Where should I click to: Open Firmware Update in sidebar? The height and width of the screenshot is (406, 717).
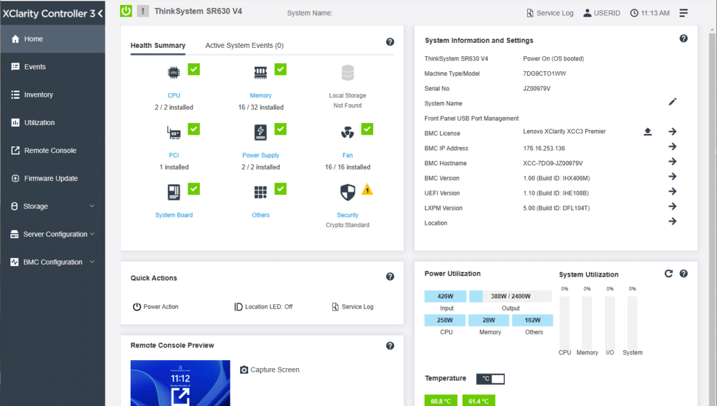click(x=53, y=178)
